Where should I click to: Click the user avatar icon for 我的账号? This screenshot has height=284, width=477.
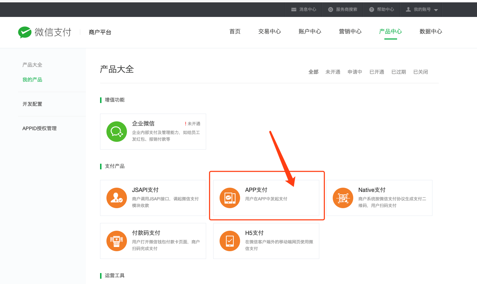(x=408, y=10)
